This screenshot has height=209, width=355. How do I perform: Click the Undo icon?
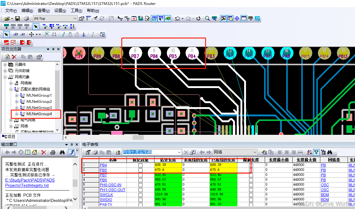[x=178, y=18]
